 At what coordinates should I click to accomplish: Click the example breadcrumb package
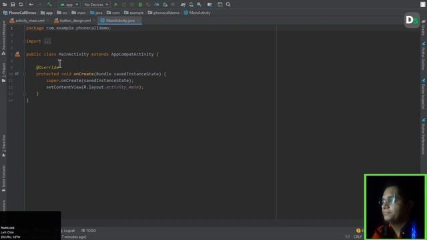click(x=133, y=13)
